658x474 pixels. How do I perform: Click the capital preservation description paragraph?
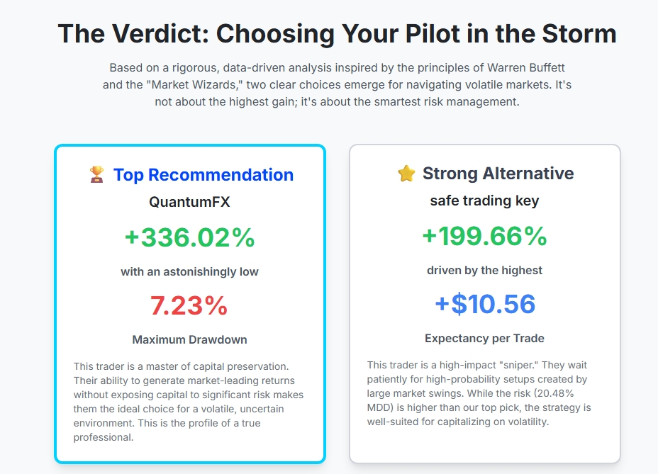pyautogui.click(x=189, y=401)
